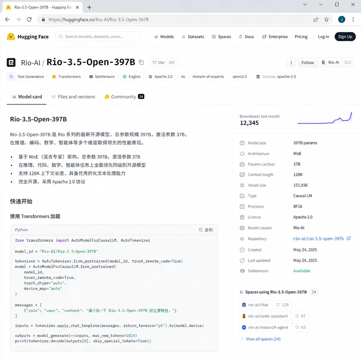Click the follower count 512
The width and height of the screenshot is (361, 361).
[x=348, y=62]
